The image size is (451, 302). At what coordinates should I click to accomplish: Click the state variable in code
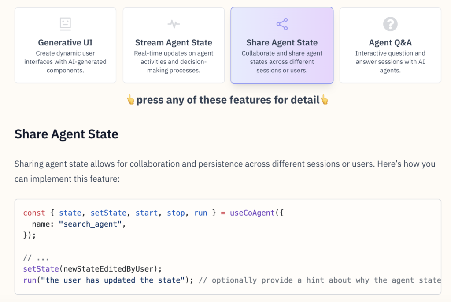coord(70,213)
